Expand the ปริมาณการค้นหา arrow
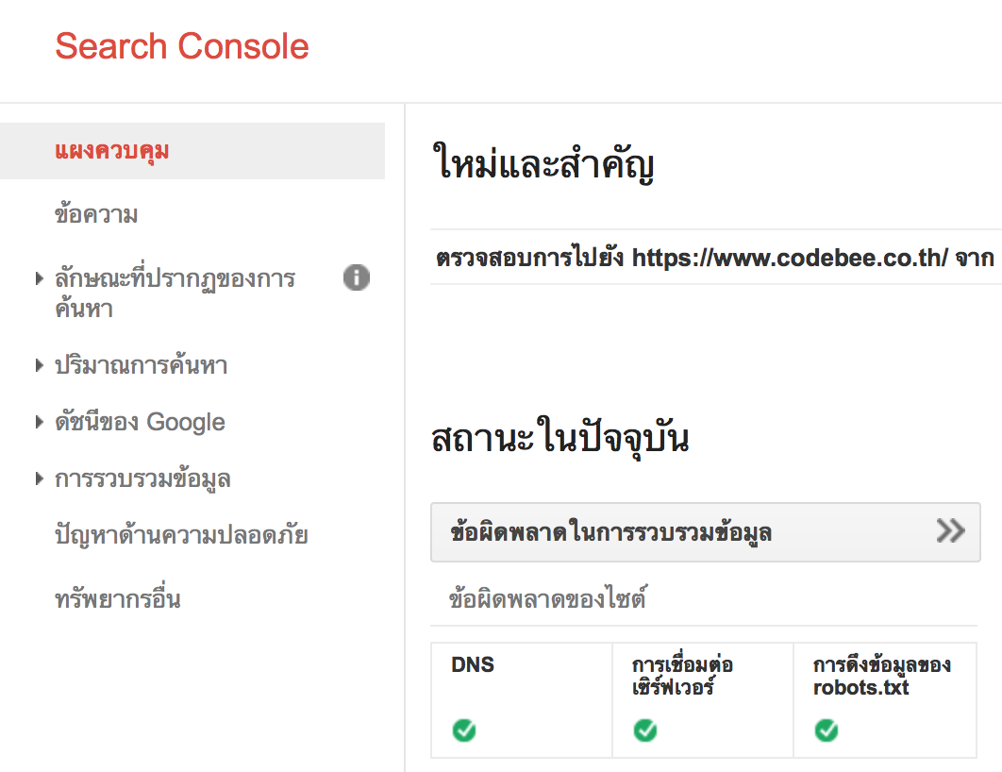The width and height of the screenshot is (1002, 772). pos(40,365)
